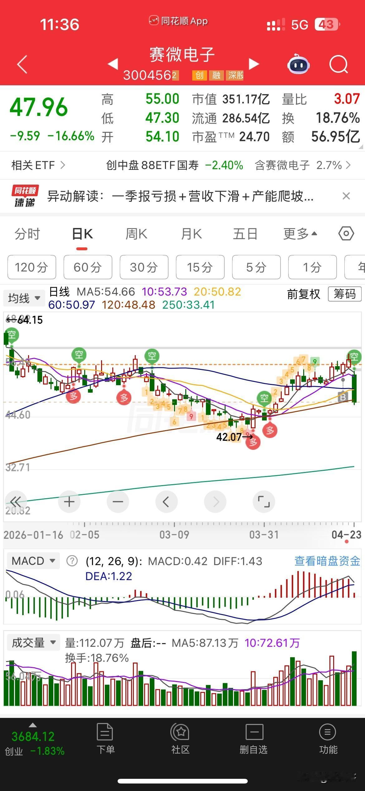Screen dimensions: 365x791
Task: Tap the current price 47.96
Action: click(39, 107)
